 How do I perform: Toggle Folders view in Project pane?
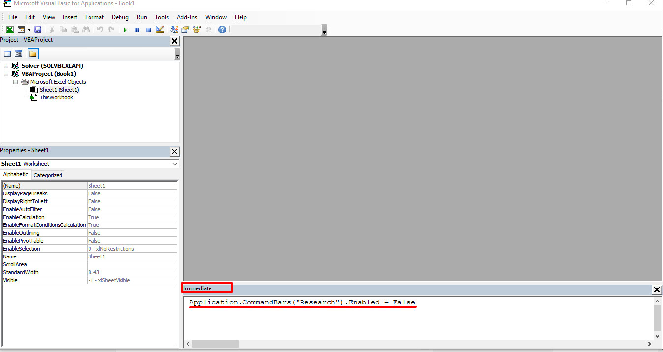(x=33, y=54)
